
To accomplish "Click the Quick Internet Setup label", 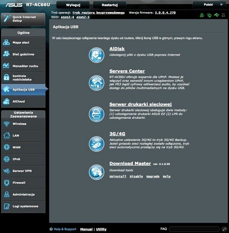I will [24, 19].
